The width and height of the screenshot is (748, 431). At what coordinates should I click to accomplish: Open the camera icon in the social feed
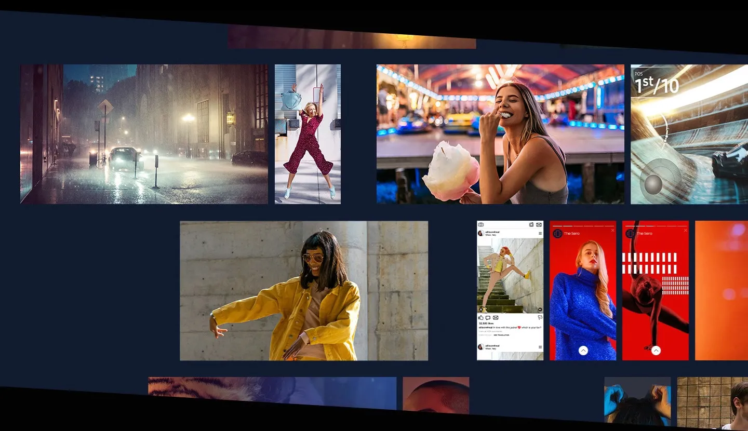tap(481, 225)
